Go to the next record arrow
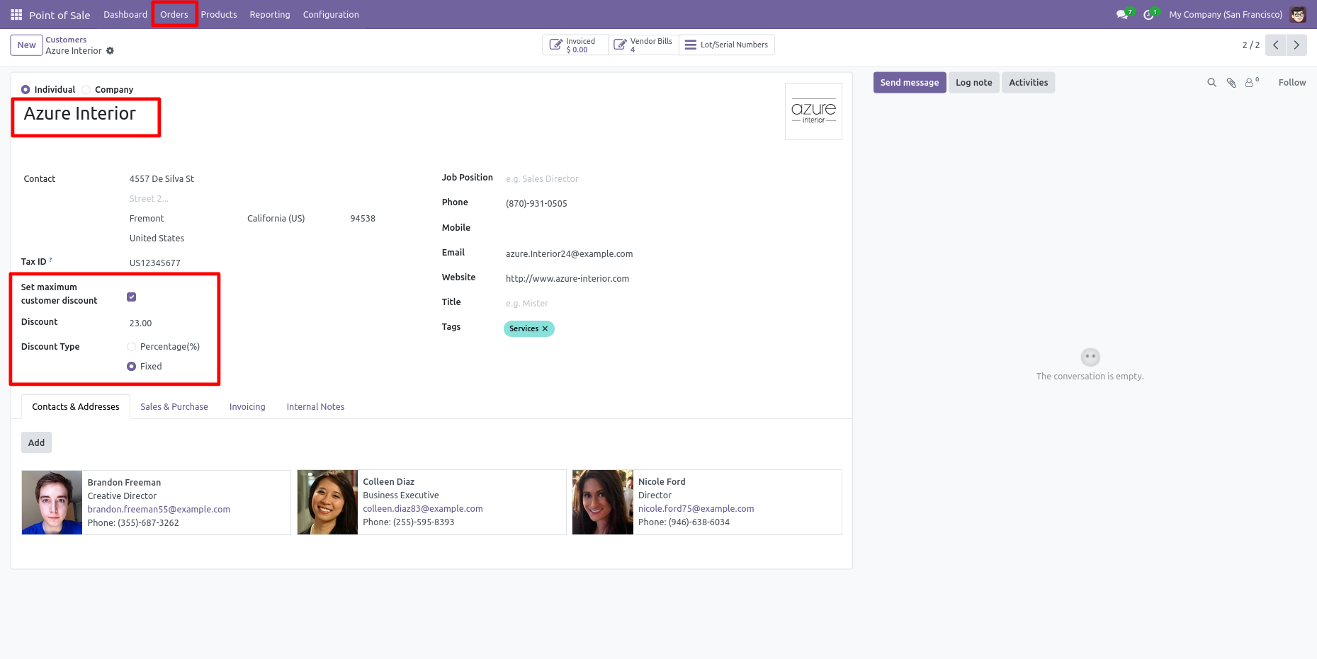Screen dimensions: 1317x659 coord(1296,45)
